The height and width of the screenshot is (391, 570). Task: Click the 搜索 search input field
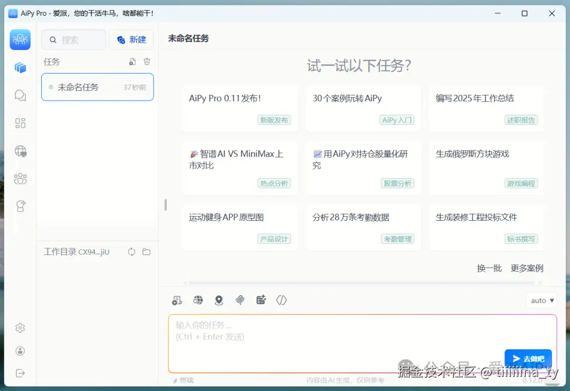click(73, 39)
